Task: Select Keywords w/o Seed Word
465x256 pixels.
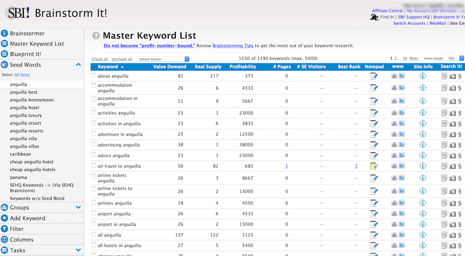Action: (x=37, y=198)
